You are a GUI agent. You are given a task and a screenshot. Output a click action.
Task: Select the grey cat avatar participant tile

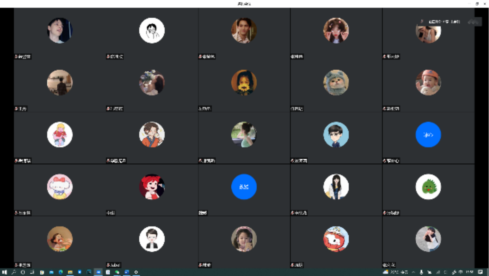click(x=336, y=83)
